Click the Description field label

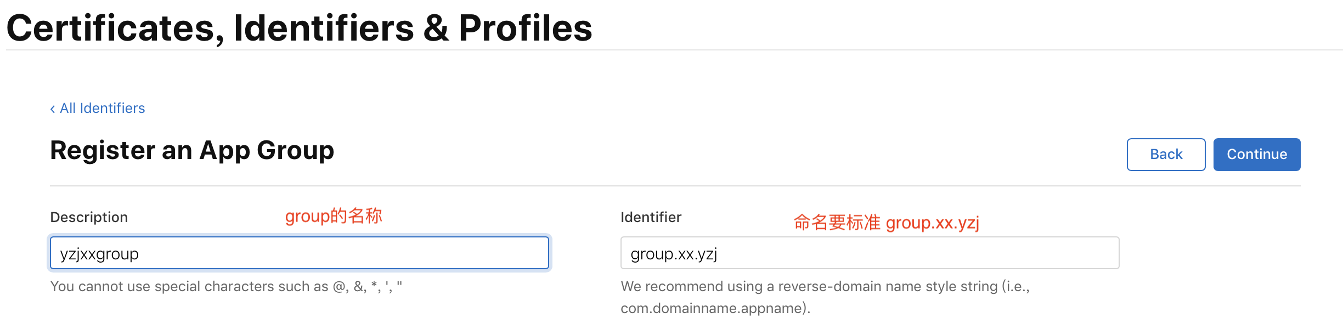tap(89, 217)
